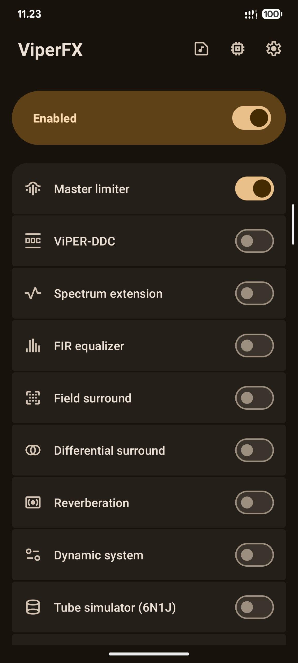Click the Reverberation speaker icon
Screen dimensions: 298x663
click(33, 502)
